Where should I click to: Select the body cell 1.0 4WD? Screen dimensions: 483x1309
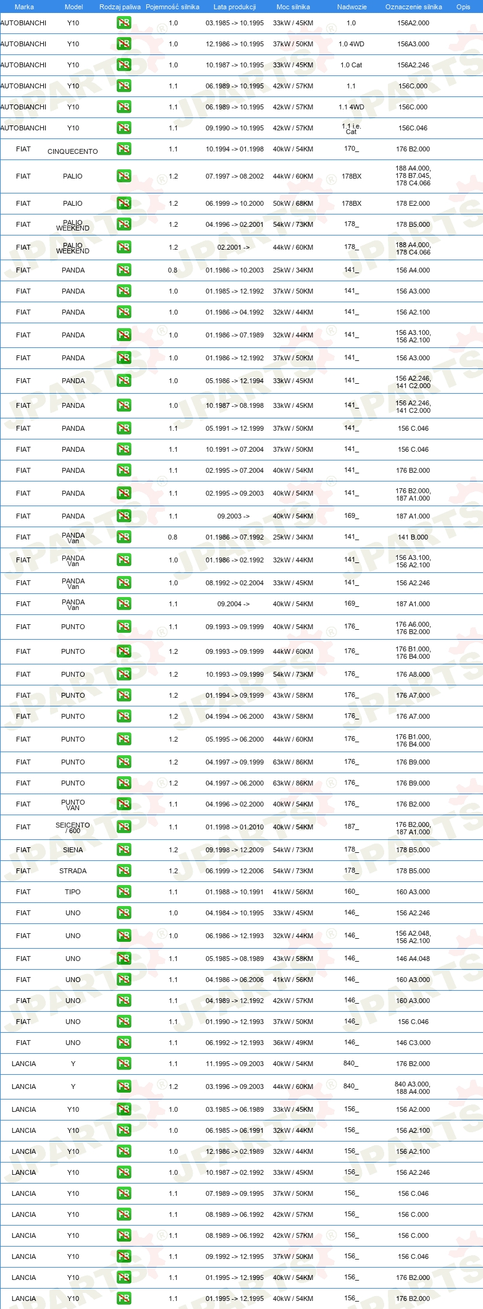(x=351, y=44)
